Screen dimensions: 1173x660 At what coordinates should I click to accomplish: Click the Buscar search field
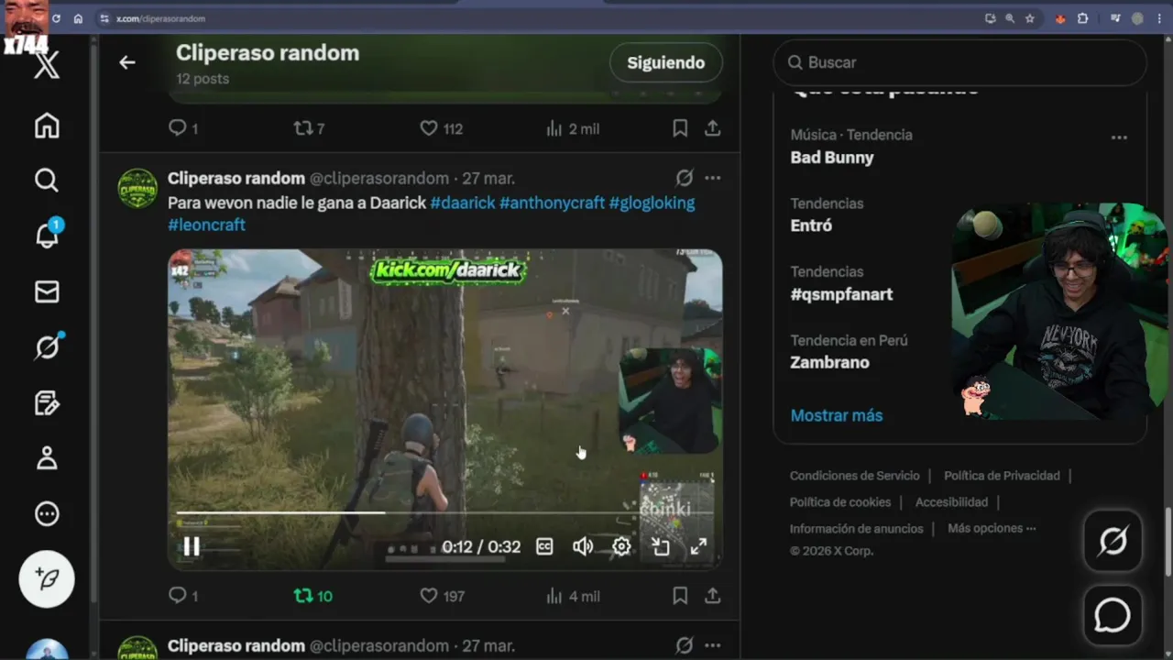pyautogui.click(x=960, y=62)
